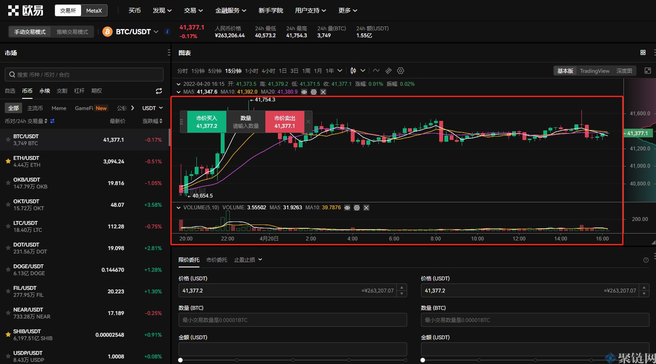The height and width of the screenshot is (364, 656).
Task: Switch chart to TradingView mode
Action: 594,71
